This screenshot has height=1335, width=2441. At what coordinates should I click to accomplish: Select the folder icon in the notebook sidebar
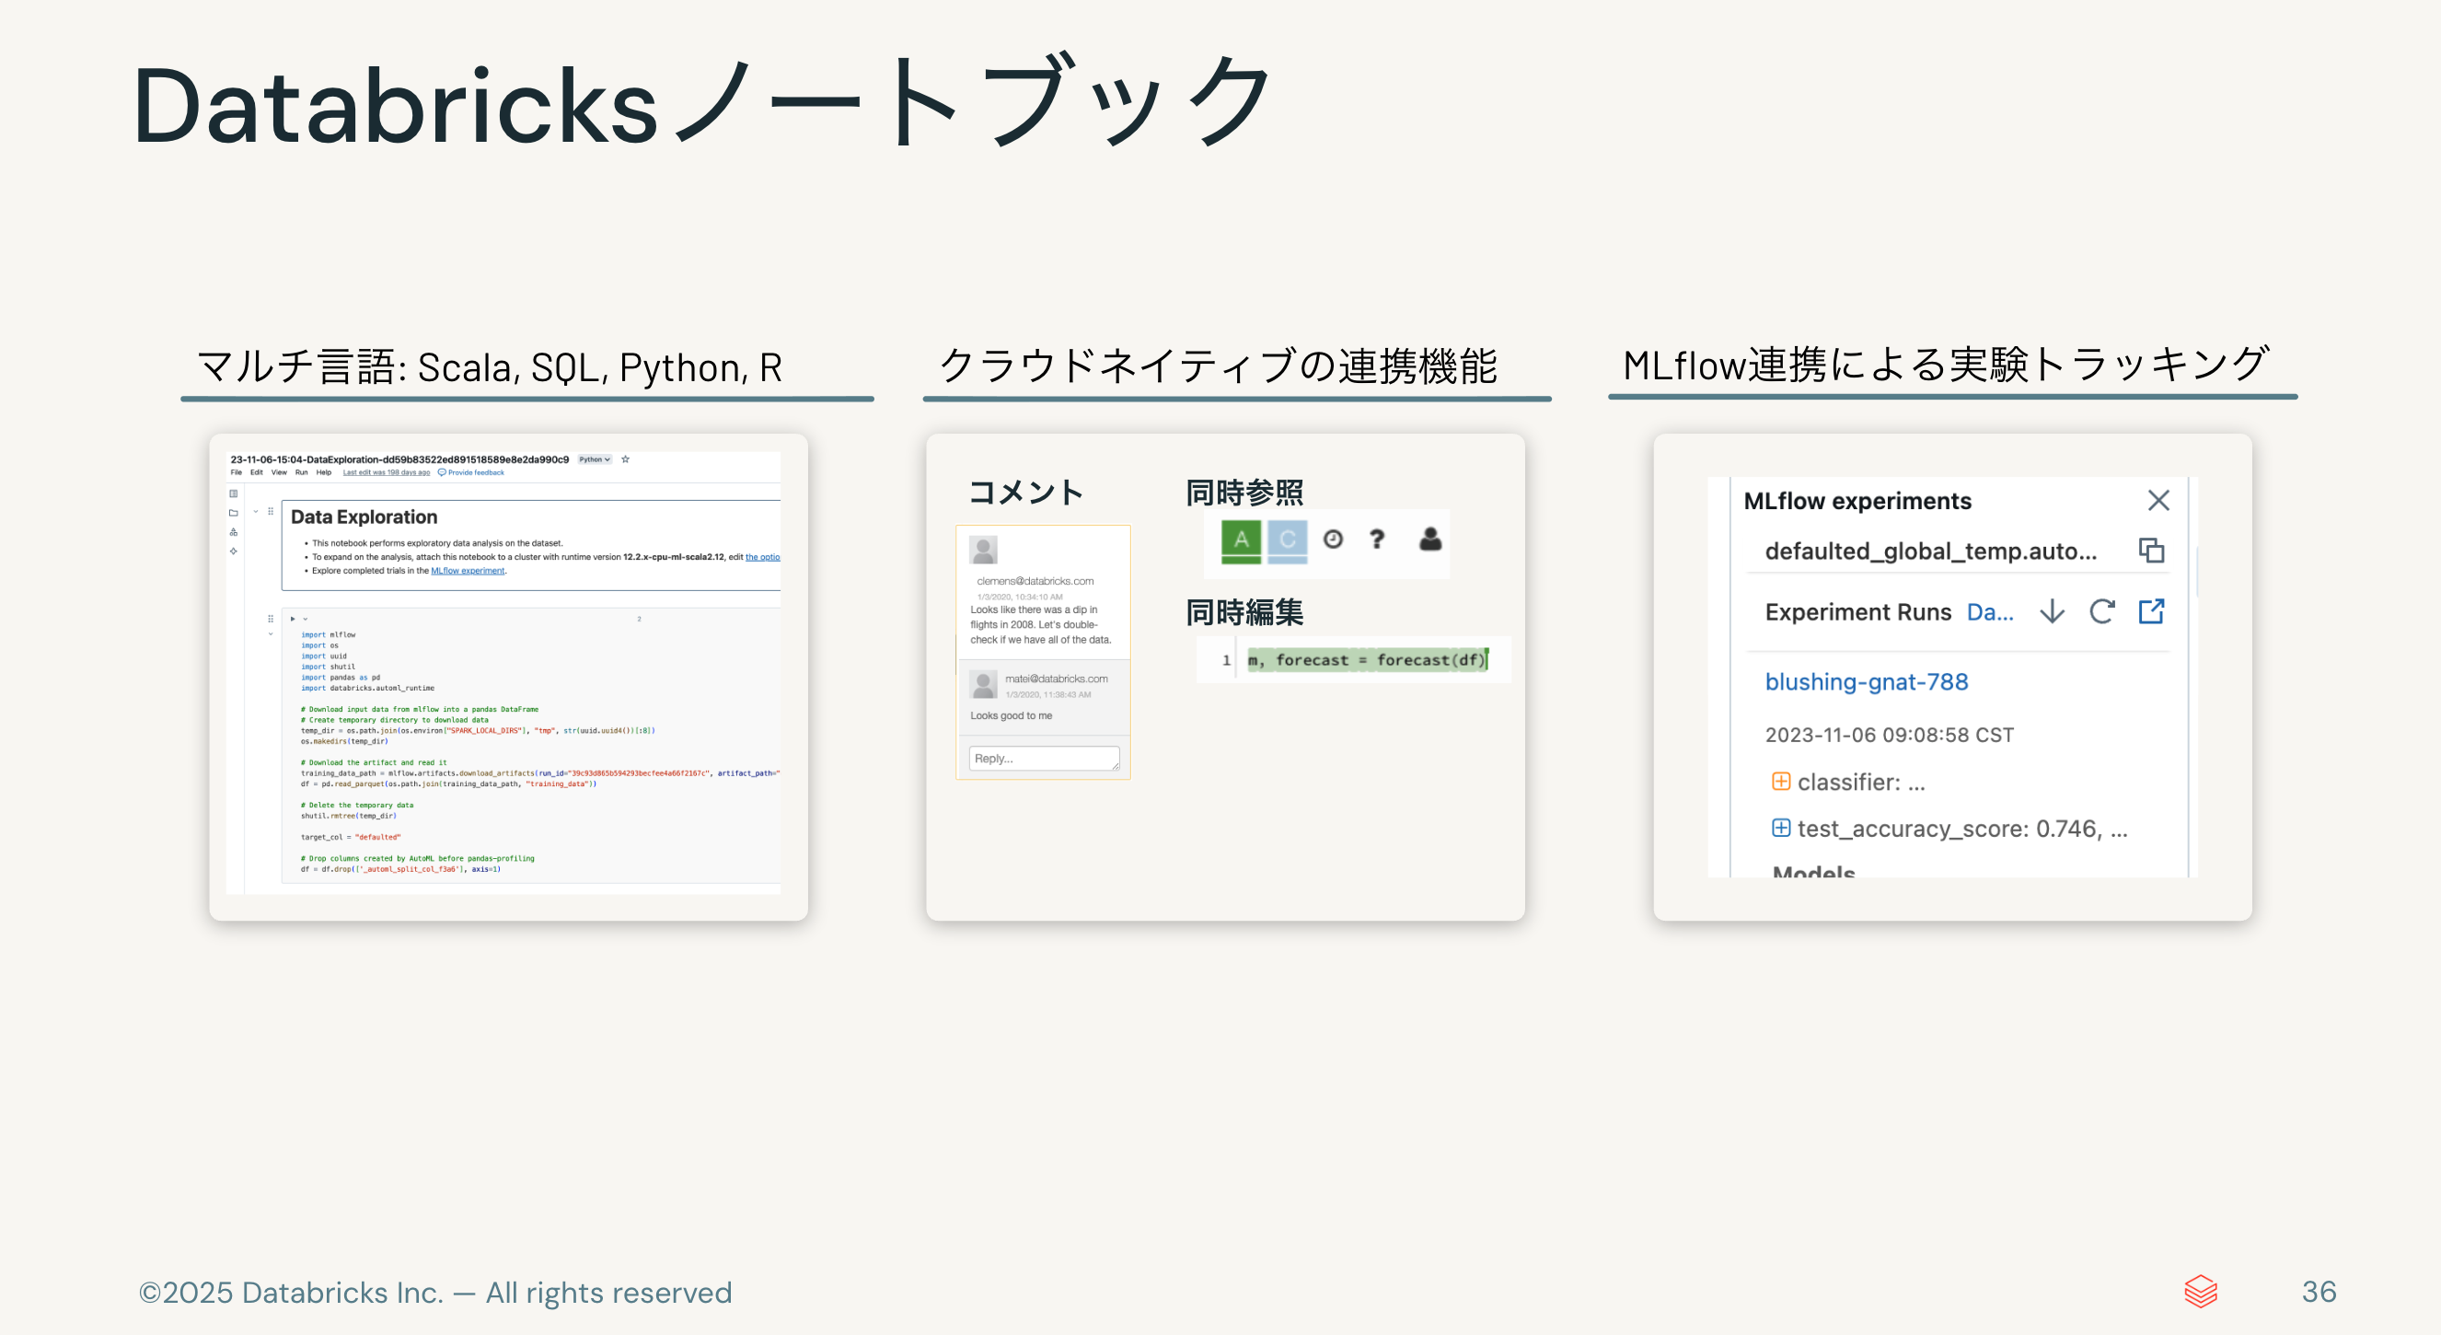(x=234, y=512)
